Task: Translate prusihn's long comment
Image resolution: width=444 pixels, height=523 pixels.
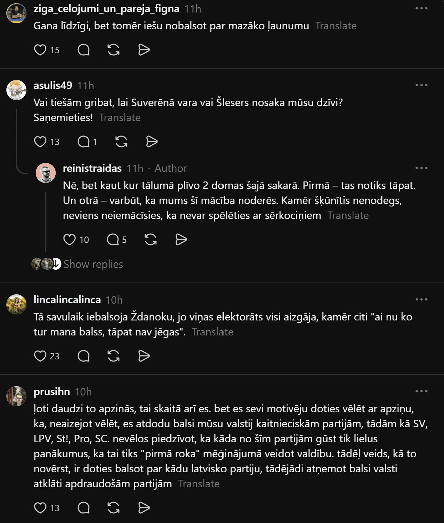Action: (199, 484)
